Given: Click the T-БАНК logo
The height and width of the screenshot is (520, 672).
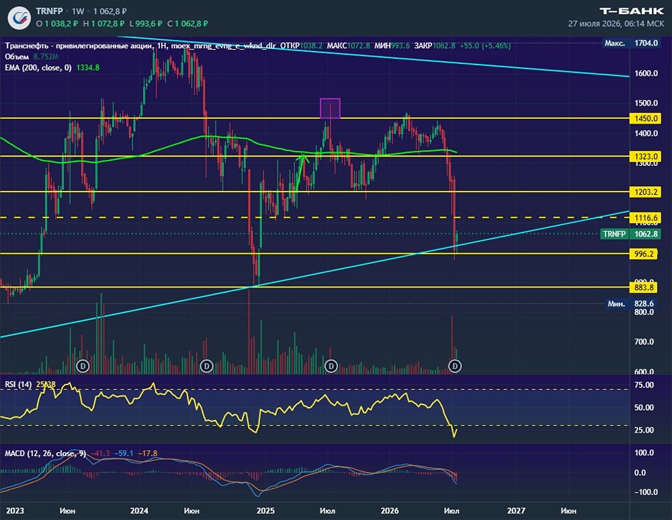Looking at the screenshot, I should coord(631,11).
